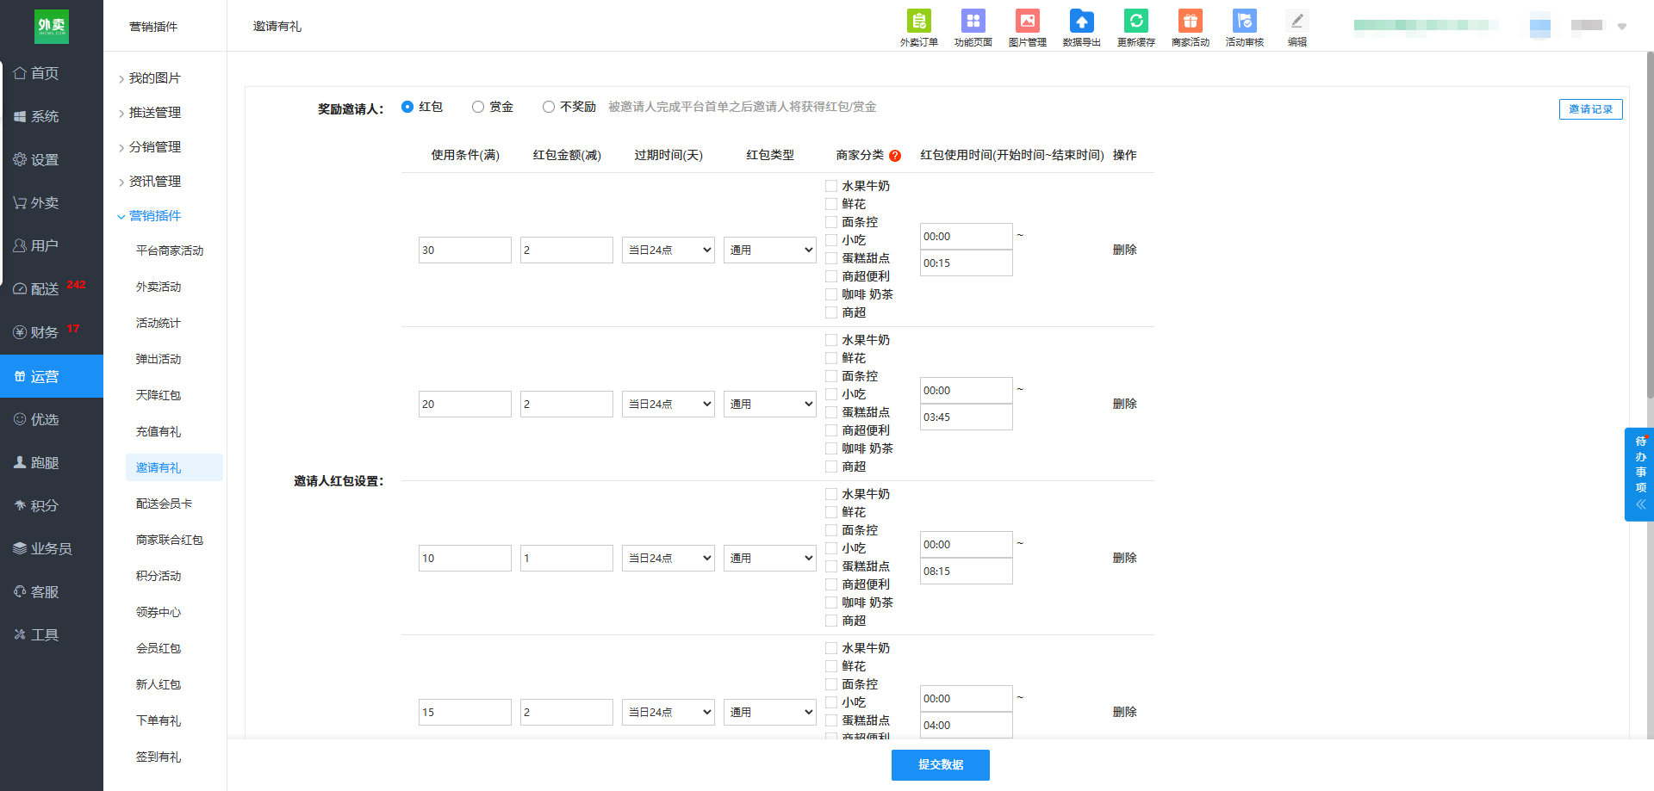
Task: Click the 编辑 pencil icon
Action: pyautogui.click(x=1296, y=21)
